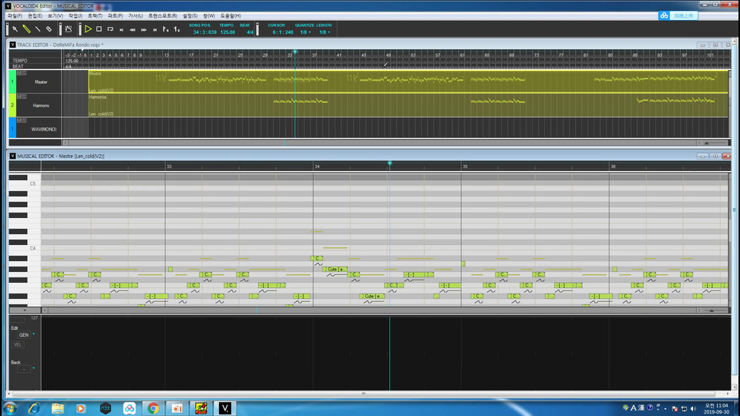Open the 트랜스포트(R) menu

point(163,15)
